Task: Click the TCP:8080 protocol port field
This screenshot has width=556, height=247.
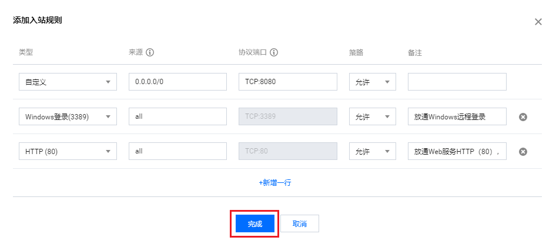Action: point(288,82)
